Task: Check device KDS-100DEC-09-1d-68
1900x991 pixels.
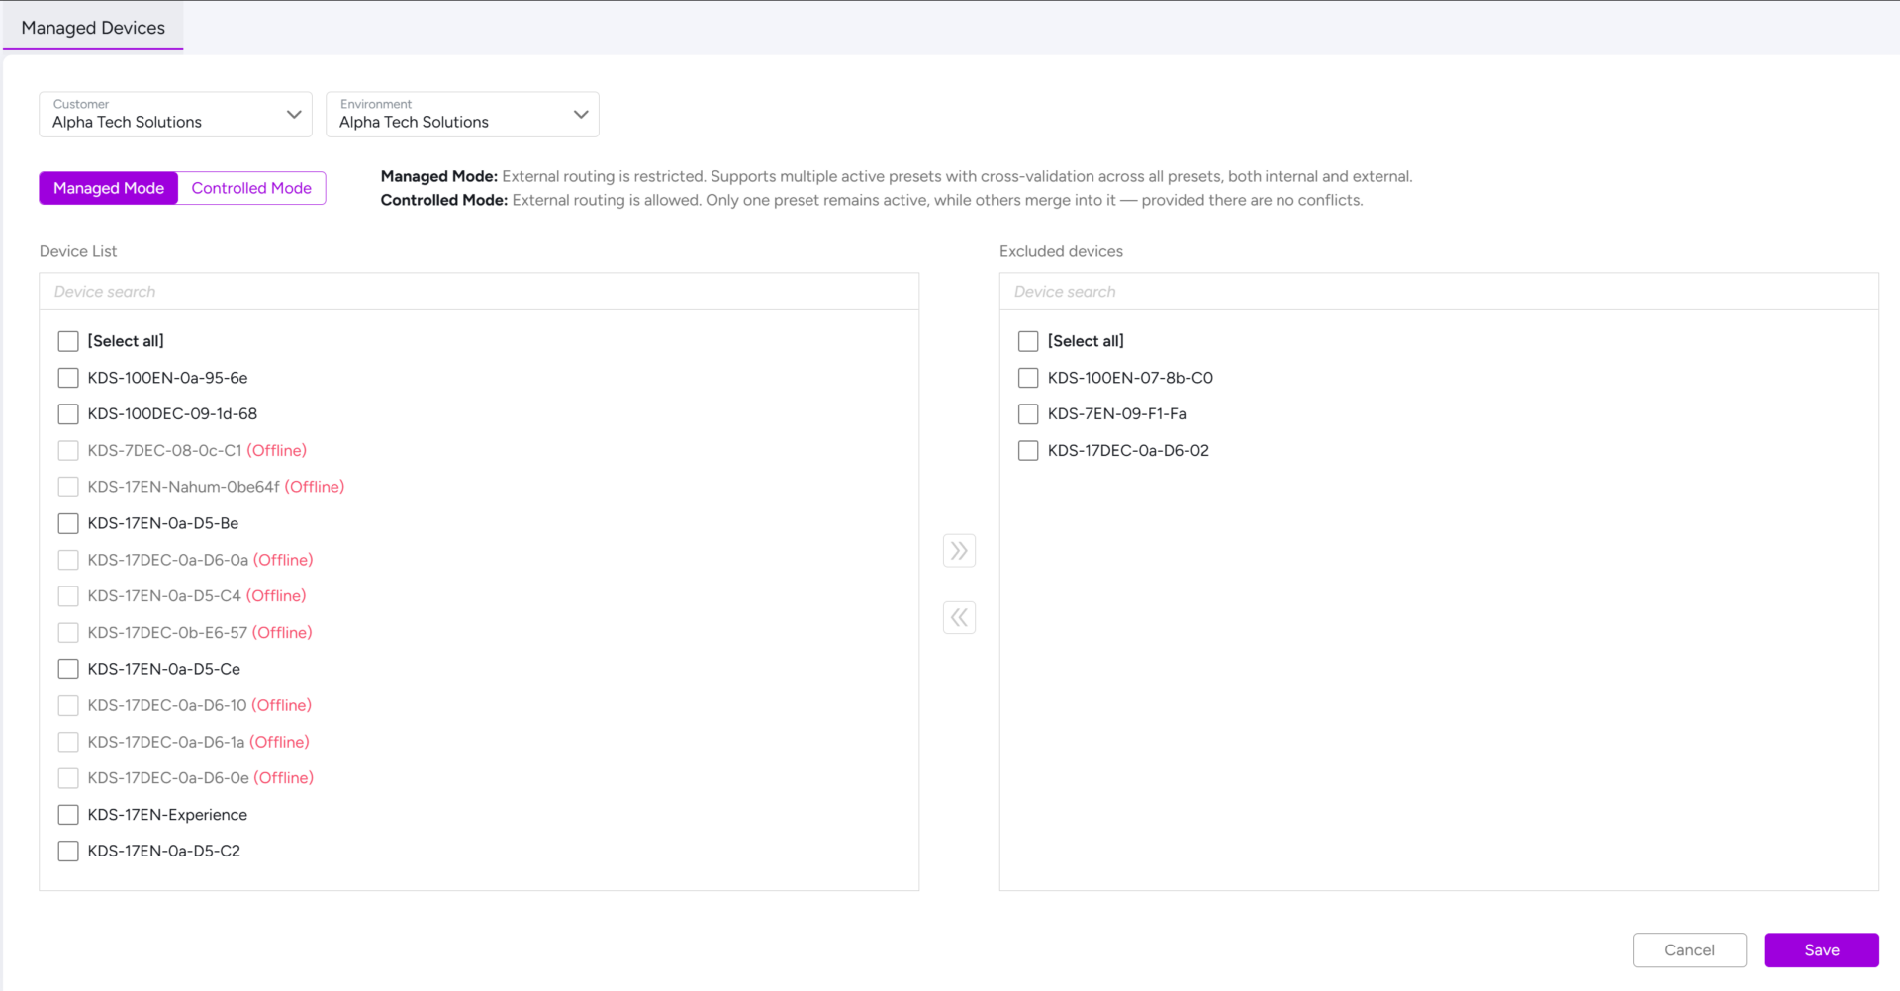Action: coord(68,414)
